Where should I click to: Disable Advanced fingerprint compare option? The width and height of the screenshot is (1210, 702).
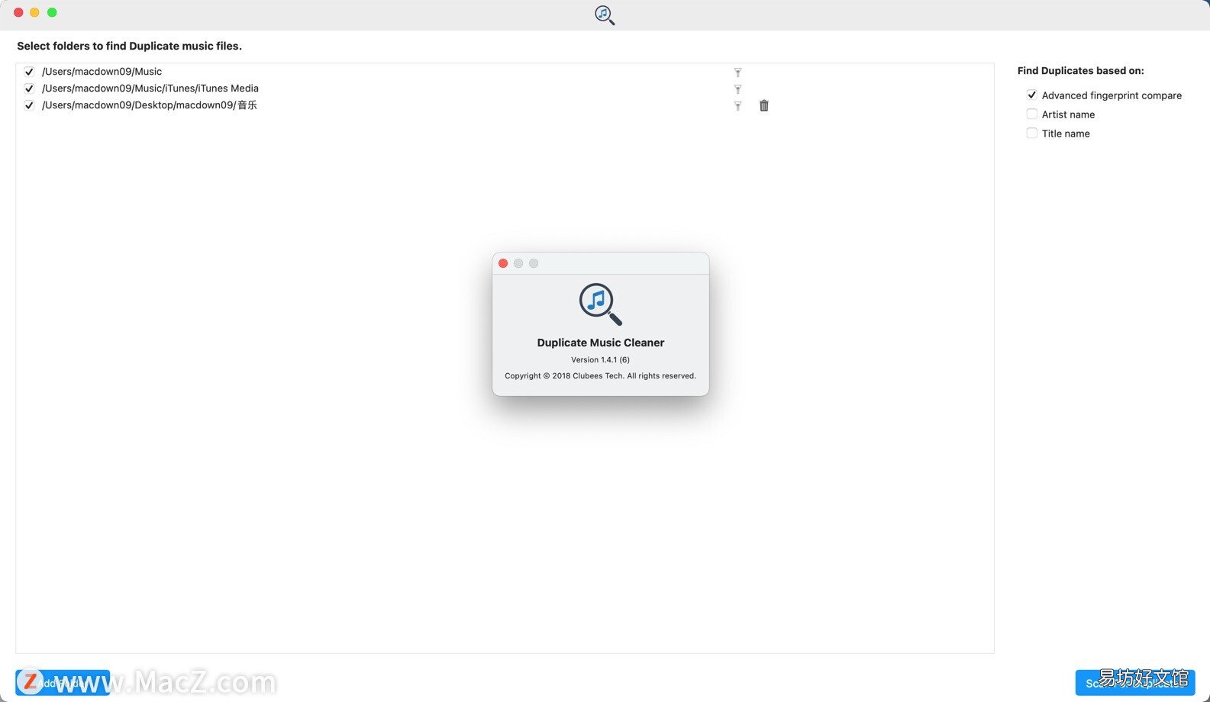pyautogui.click(x=1032, y=95)
